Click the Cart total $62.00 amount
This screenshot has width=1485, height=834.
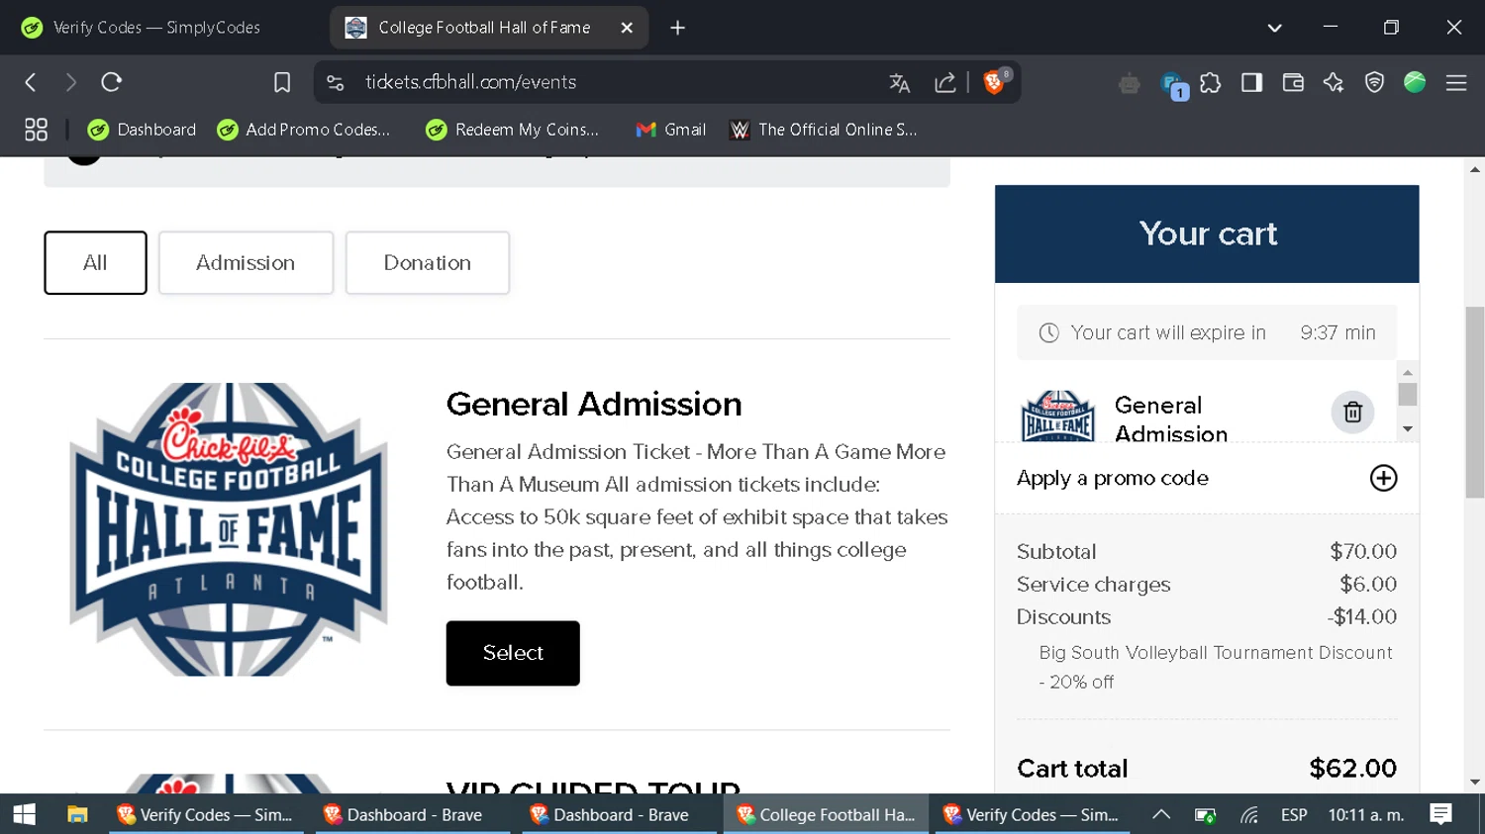coord(1352,769)
